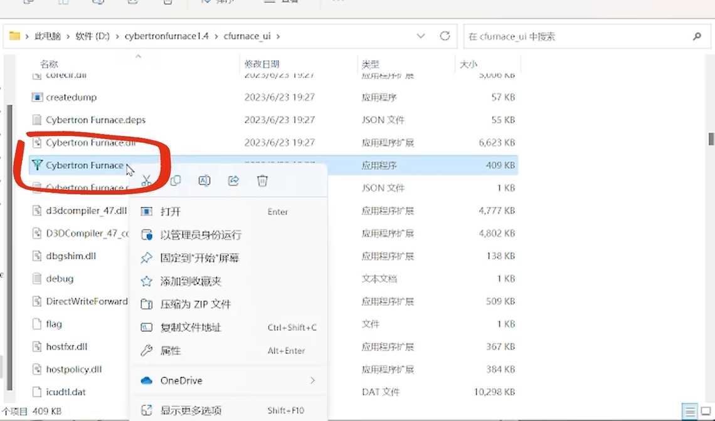
Task: Click cfurnace_ui breadcrumb segment
Action: [x=246, y=36]
